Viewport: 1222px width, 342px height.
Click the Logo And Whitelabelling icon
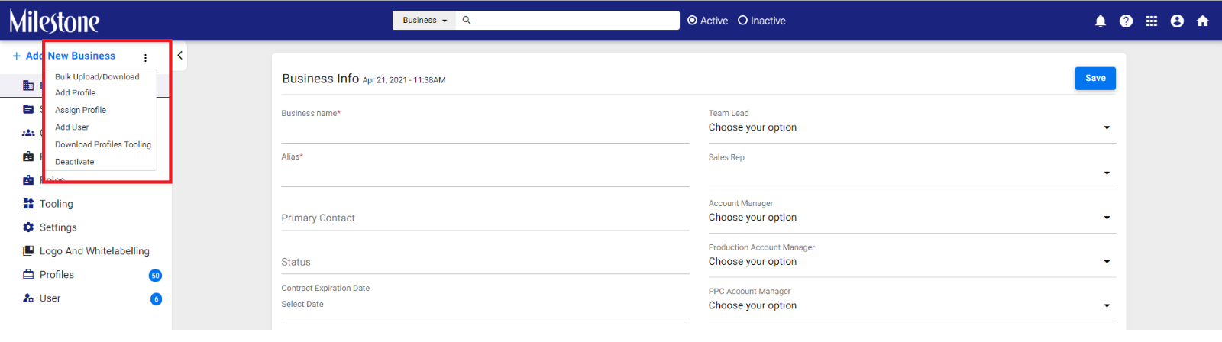[x=28, y=251]
